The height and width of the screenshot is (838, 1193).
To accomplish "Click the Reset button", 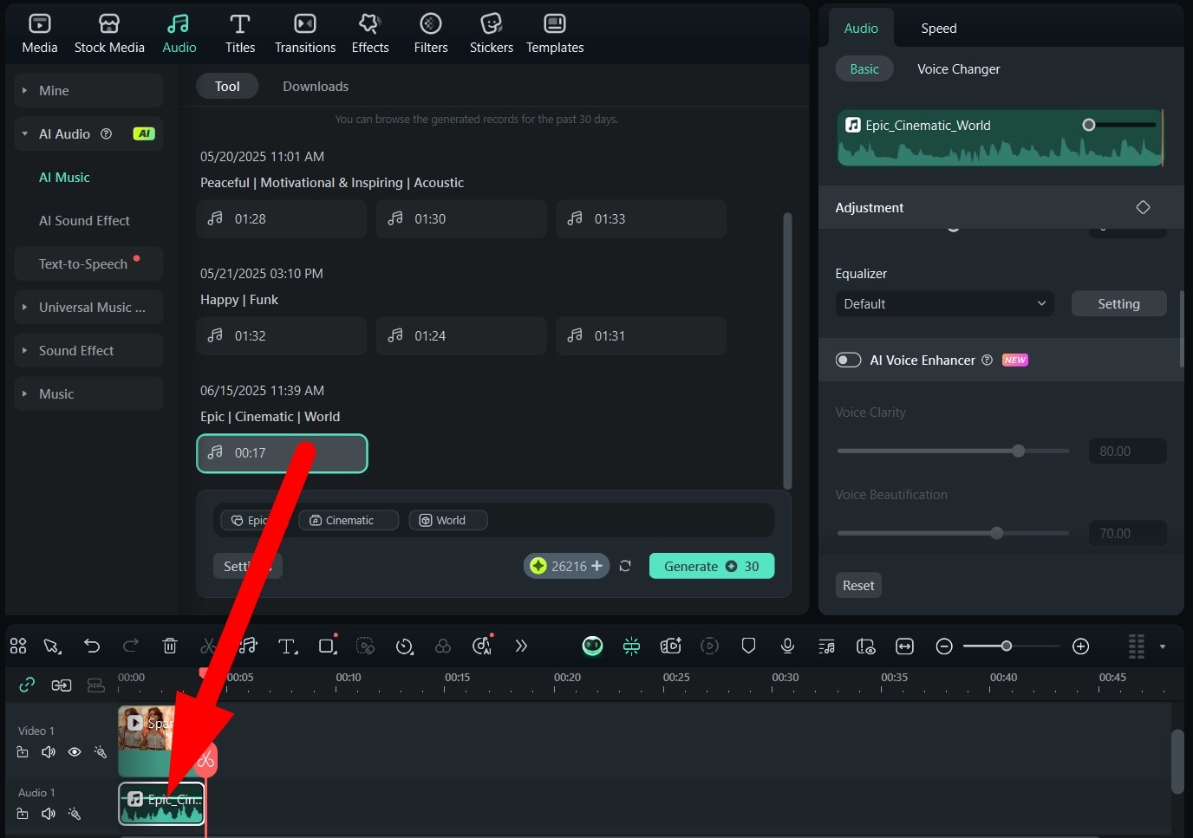I will 858,585.
